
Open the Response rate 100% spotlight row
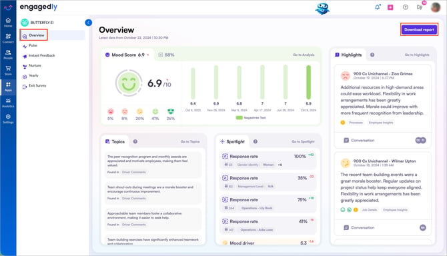point(268,160)
